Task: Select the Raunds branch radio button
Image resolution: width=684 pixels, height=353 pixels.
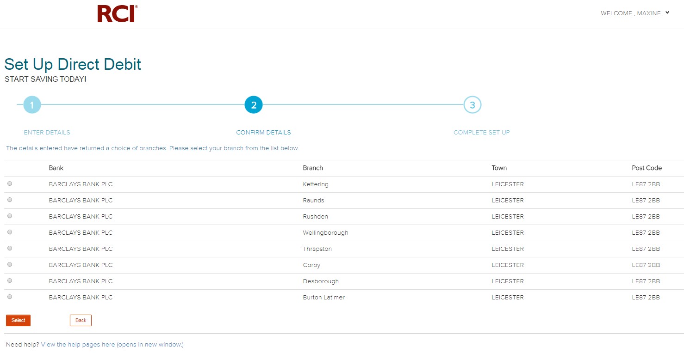Action: click(10, 200)
